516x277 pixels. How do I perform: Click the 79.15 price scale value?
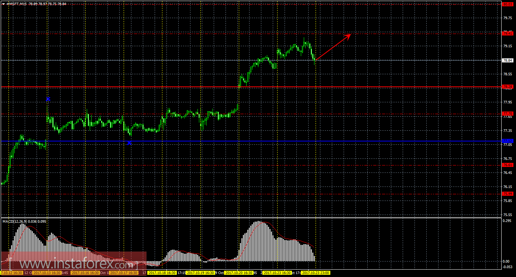pos(508,46)
